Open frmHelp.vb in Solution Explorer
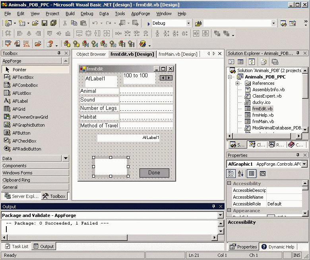This screenshot has height=260, width=310. 263,115
